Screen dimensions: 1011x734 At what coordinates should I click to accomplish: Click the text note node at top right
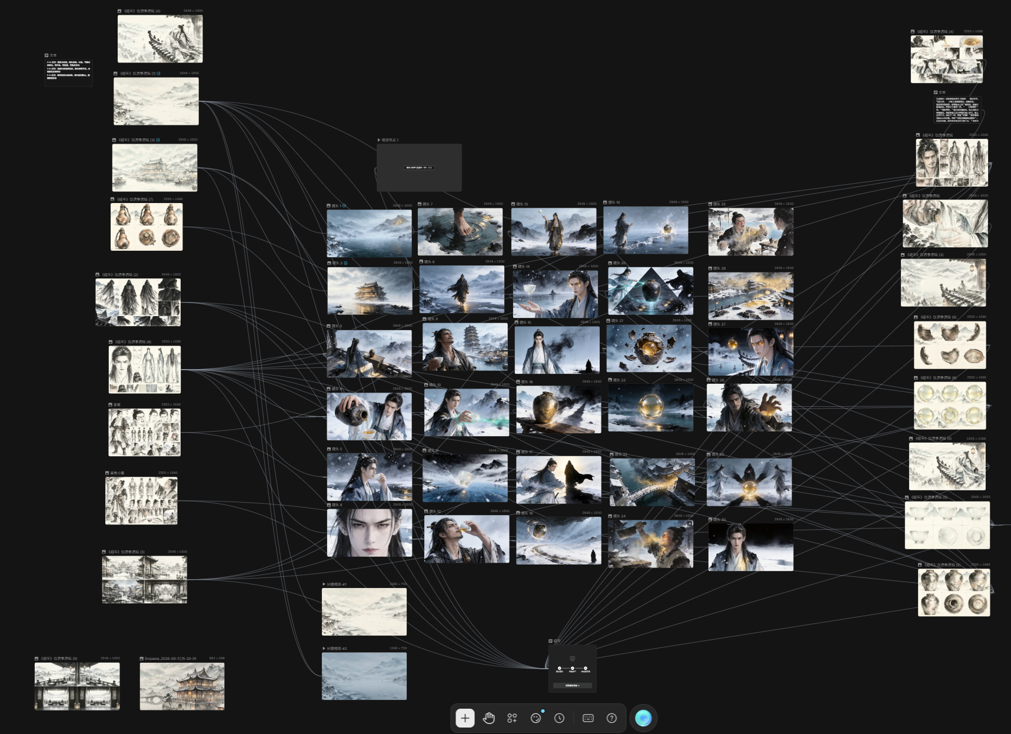[958, 110]
